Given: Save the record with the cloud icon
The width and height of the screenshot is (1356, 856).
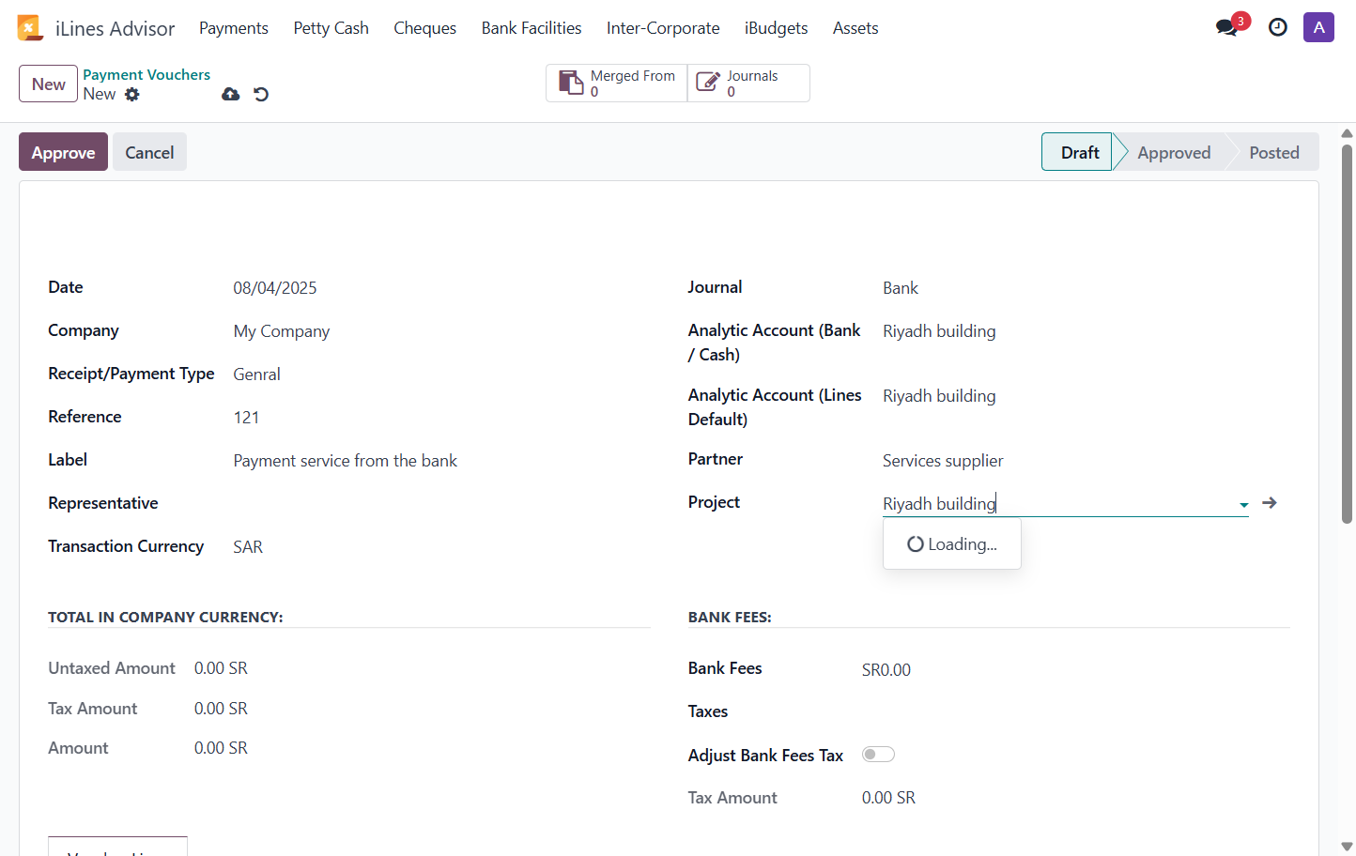Looking at the screenshot, I should click(230, 94).
